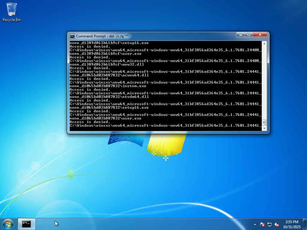Close the Command Prompt window
This screenshot has height=230, width=307.
point(260,35)
